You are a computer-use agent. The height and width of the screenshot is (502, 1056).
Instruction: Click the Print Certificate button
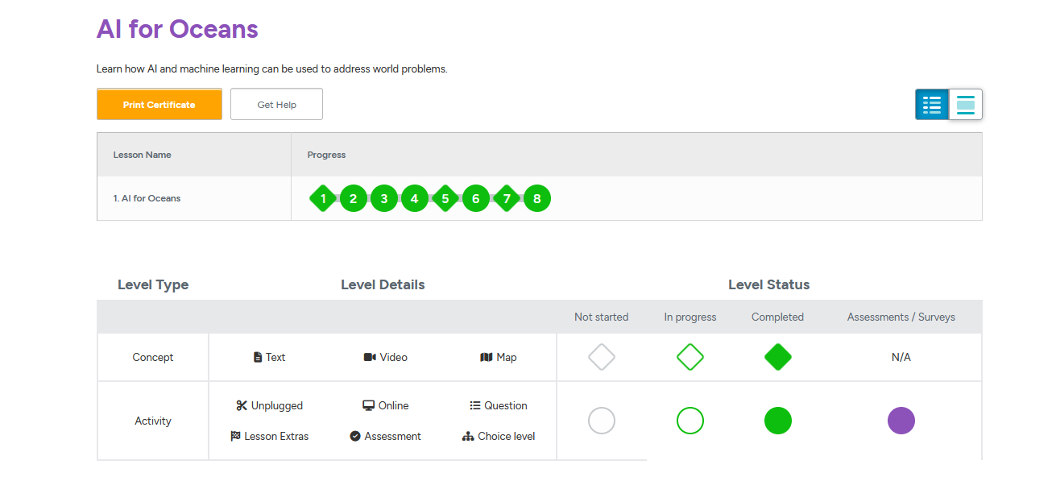tap(159, 105)
